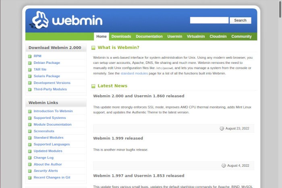Click the arrow icon beside Third-Party Modules
Image resolution: width=282 pixels, height=188 pixels.
point(30,89)
